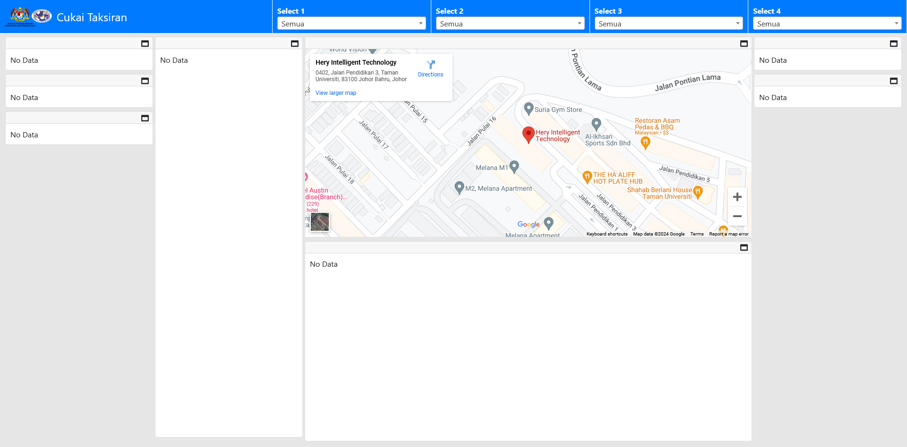Zoom out on the map
The image size is (907, 447).
[x=737, y=216]
